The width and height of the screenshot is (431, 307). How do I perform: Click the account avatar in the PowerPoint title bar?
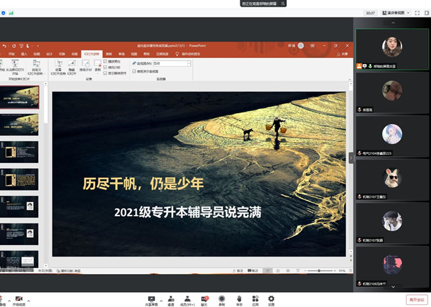[301, 46]
